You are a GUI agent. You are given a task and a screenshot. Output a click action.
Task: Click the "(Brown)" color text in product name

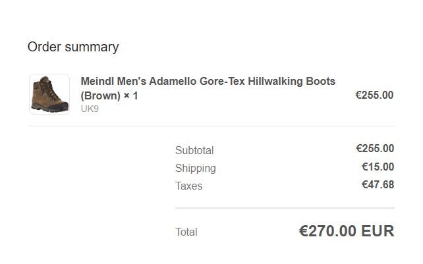point(101,95)
